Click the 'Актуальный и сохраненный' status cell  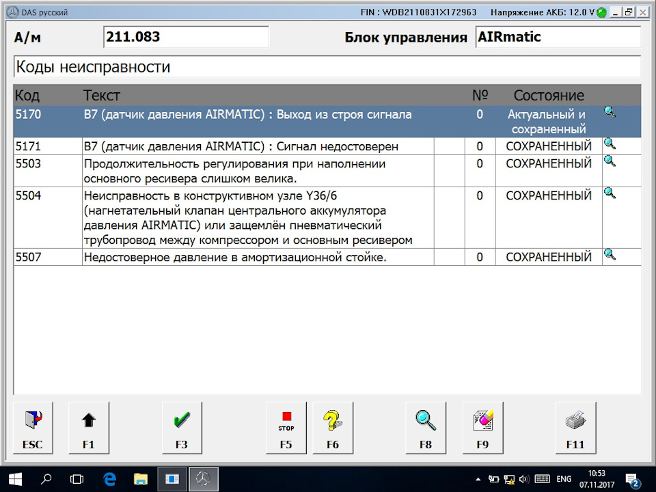[x=549, y=122]
